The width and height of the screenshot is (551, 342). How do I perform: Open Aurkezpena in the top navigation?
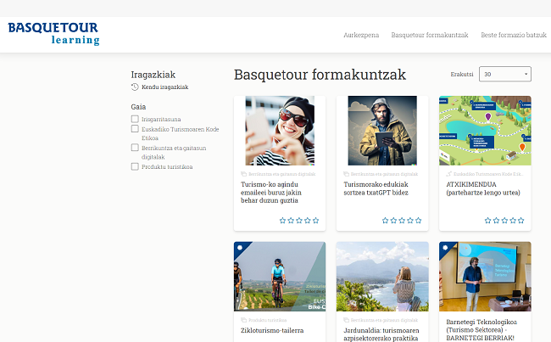pos(360,35)
